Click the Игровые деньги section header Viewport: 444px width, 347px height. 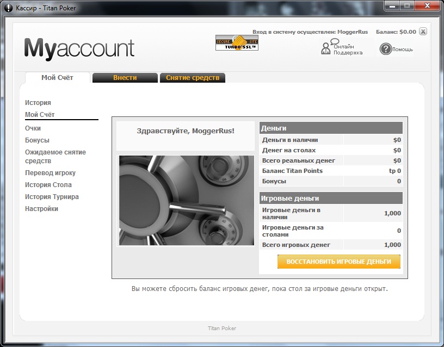pyautogui.click(x=331, y=198)
